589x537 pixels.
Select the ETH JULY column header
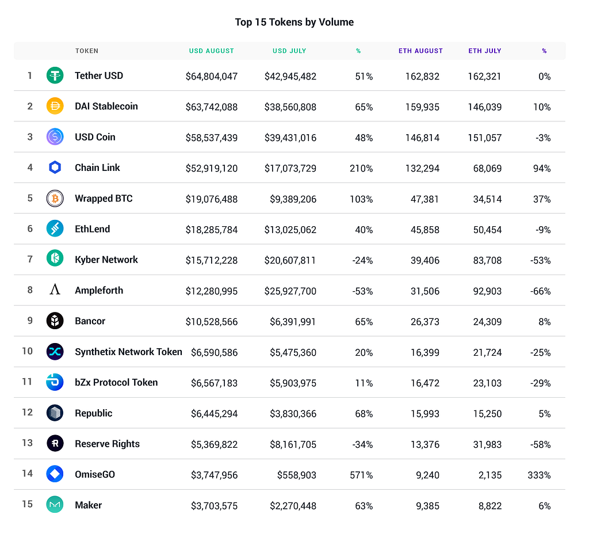[x=485, y=51]
